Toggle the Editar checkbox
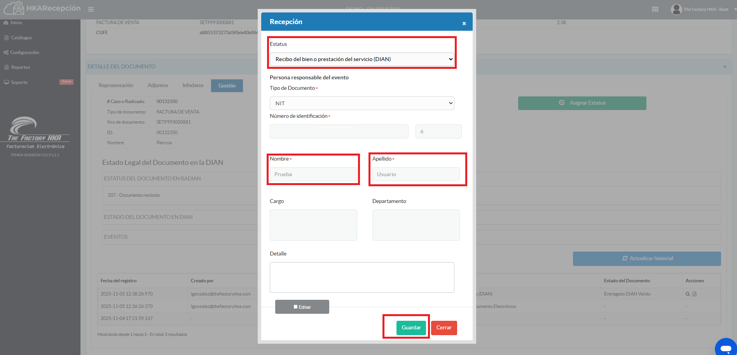 click(295, 307)
